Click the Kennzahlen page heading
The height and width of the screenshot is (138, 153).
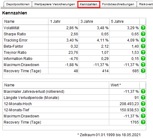(x=14, y=13)
